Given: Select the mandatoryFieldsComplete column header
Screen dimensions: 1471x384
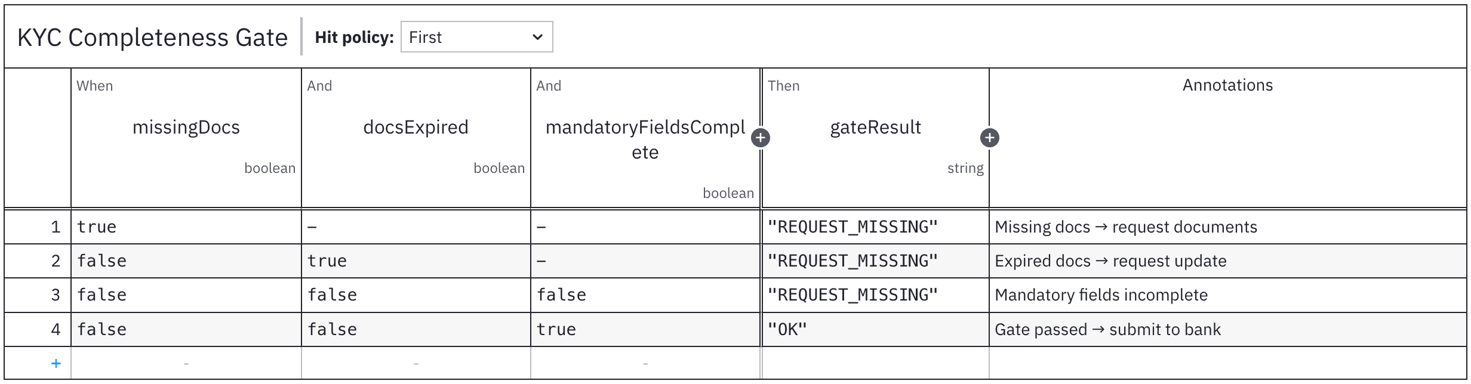Looking at the screenshot, I should pyautogui.click(x=645, y=140).
